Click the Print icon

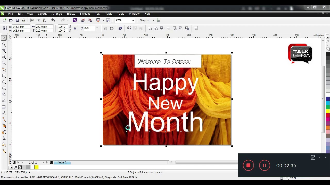click(x=23, y=20)
